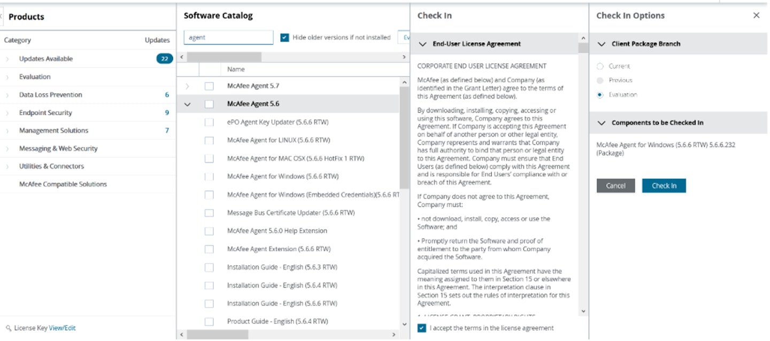
Task: Click the 22 updates available badge
Action: tap(165, 59)
